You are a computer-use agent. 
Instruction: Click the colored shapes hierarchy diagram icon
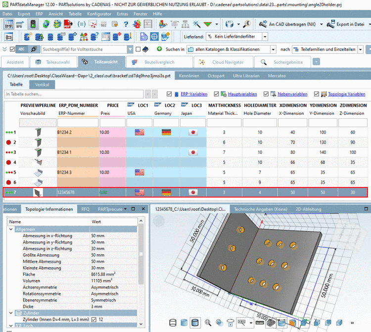point(84,37)
